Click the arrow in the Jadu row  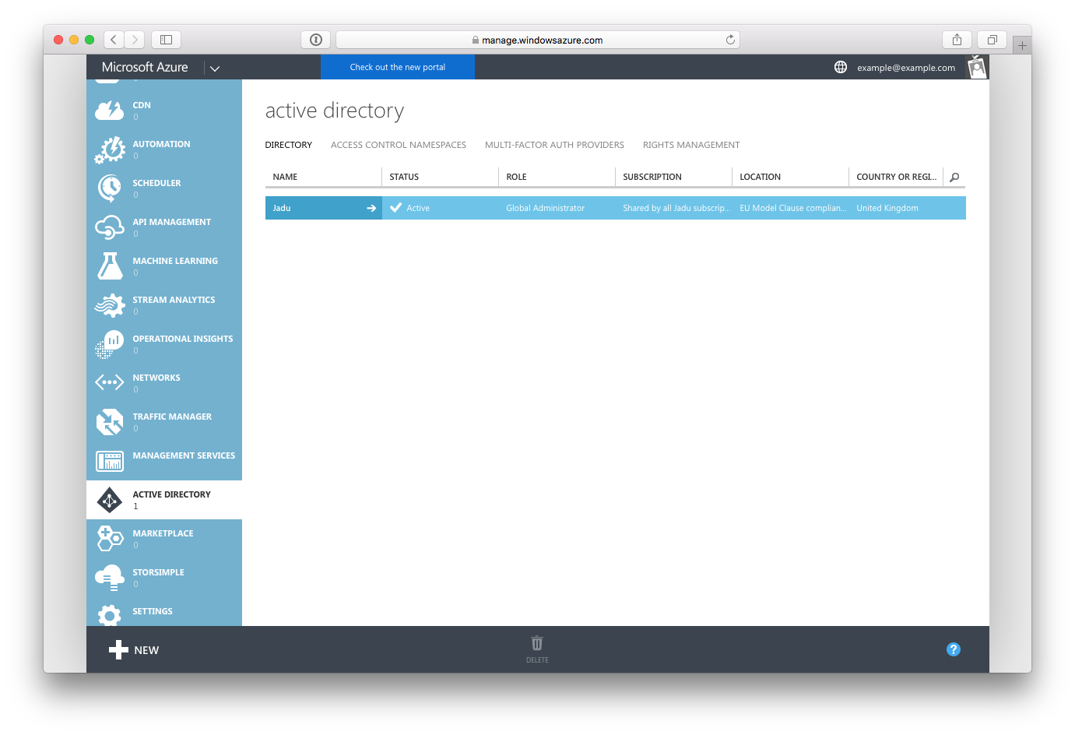pos(371,208)
